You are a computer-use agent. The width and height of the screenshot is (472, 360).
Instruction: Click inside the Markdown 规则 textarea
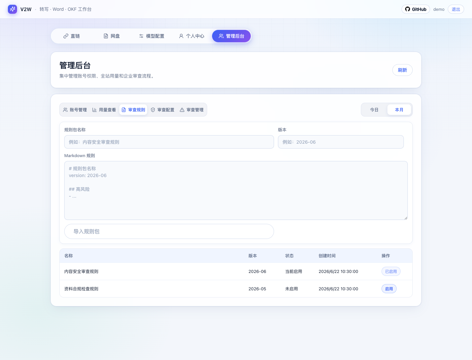pyautogui.click(x=236, y=190)
